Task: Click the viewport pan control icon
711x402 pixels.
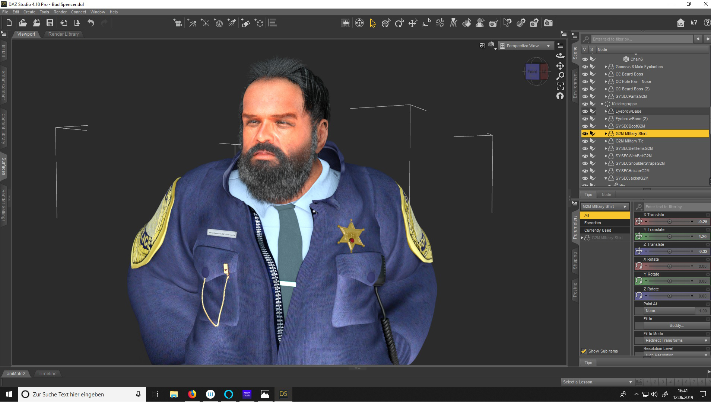Action: tap(560, 66)
